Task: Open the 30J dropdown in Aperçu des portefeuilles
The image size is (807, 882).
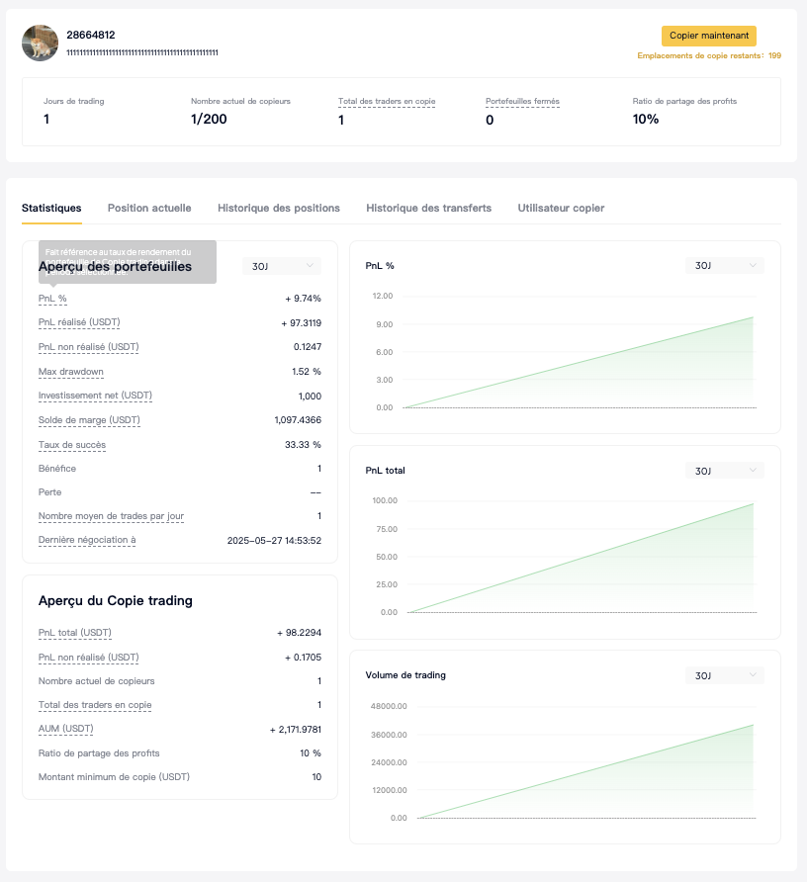Action: coord(282,266)
